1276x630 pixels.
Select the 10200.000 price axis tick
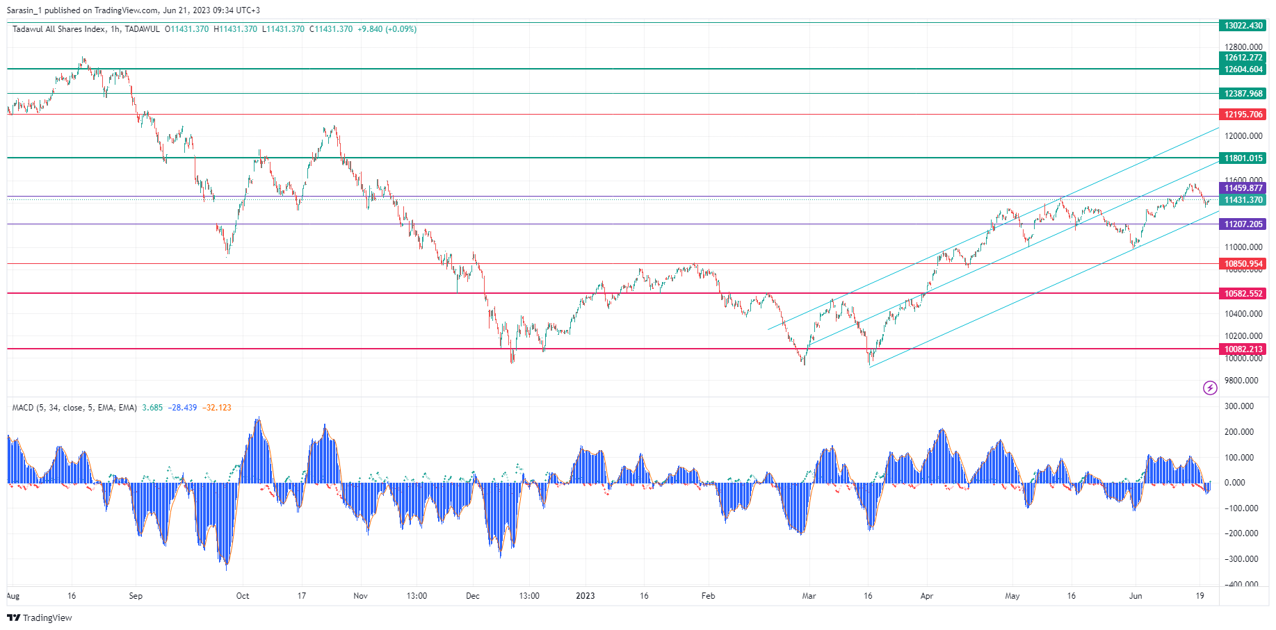tap(1243, 336)
